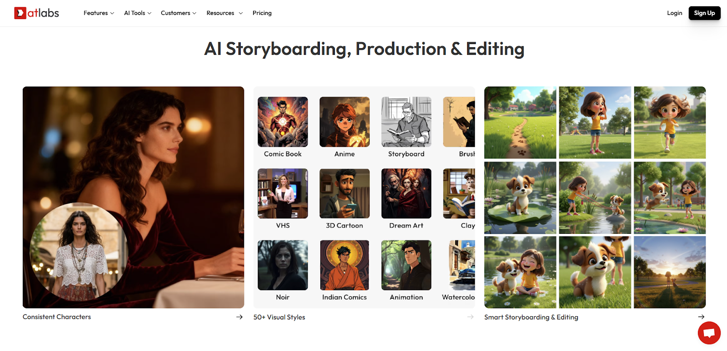Click AI Storyboarding, Production & Editing heading
Viewport: 727px width, 351px height.
point(364,49)
